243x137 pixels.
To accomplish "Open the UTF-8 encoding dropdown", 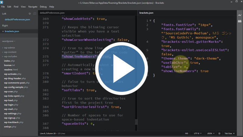I will pyautogui.click(x=198, y=133).
